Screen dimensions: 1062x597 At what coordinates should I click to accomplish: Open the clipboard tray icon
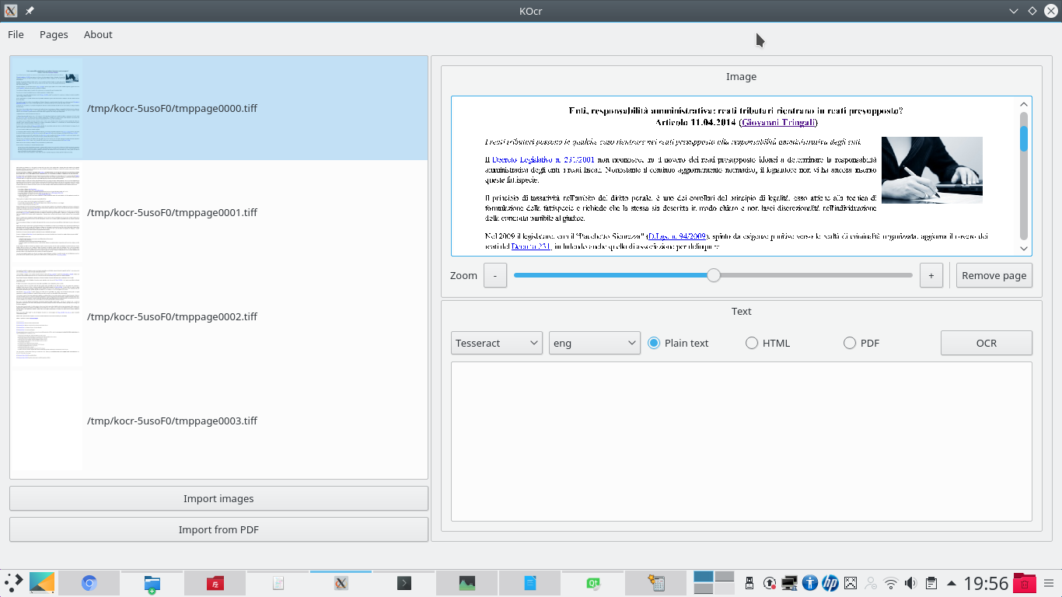(931, 583)
